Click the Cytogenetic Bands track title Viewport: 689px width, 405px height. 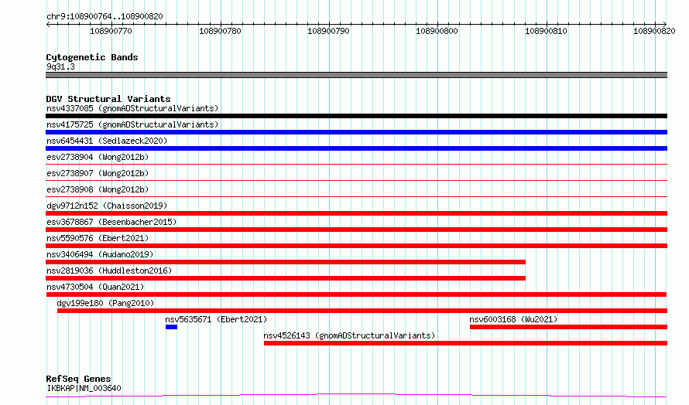click(92, 57)
